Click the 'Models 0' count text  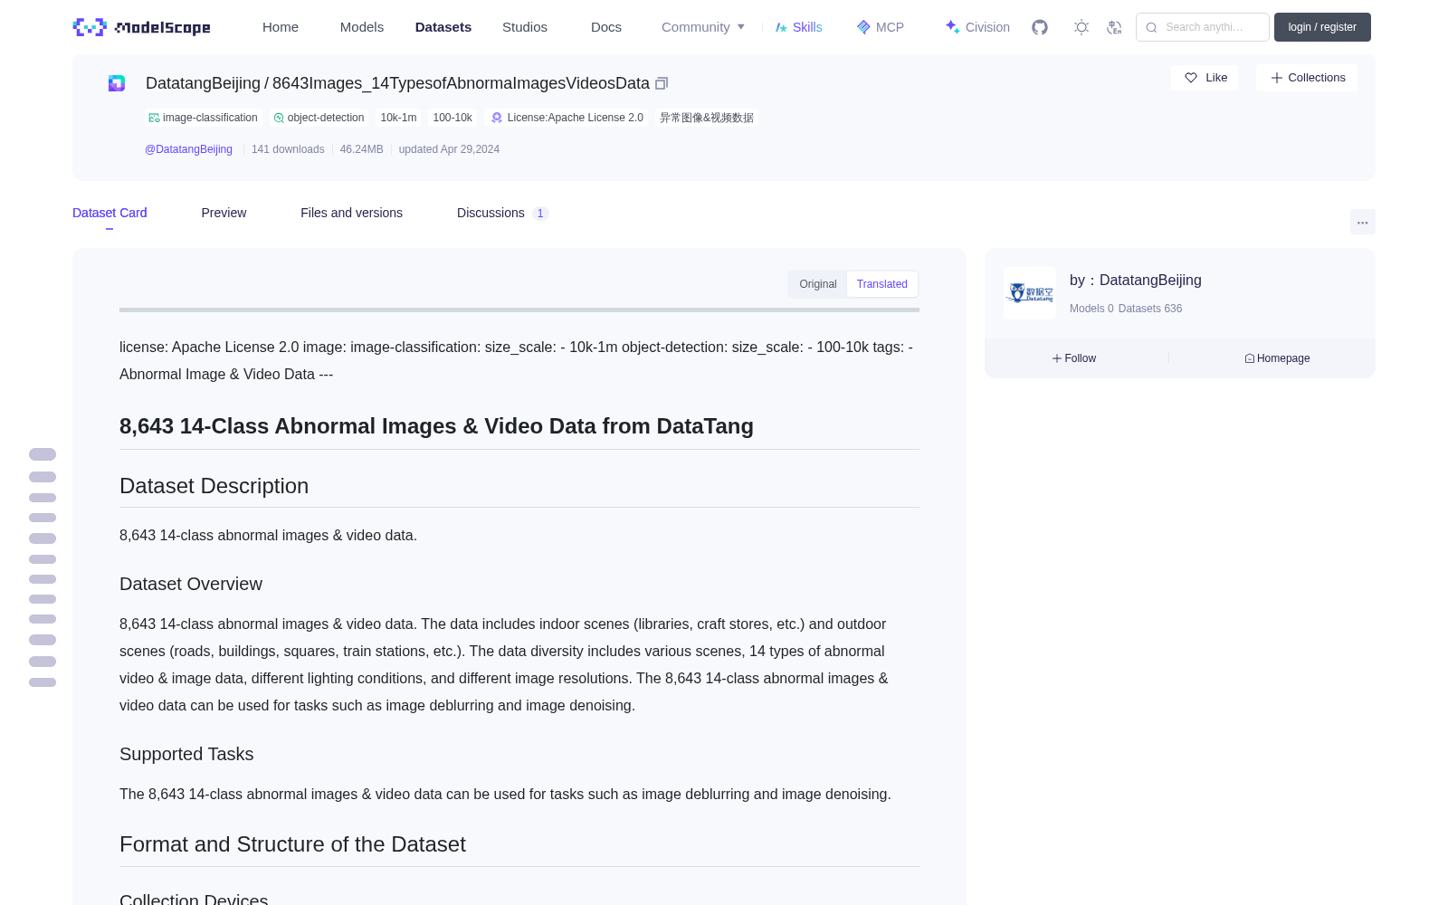(x=1091, y=309)
